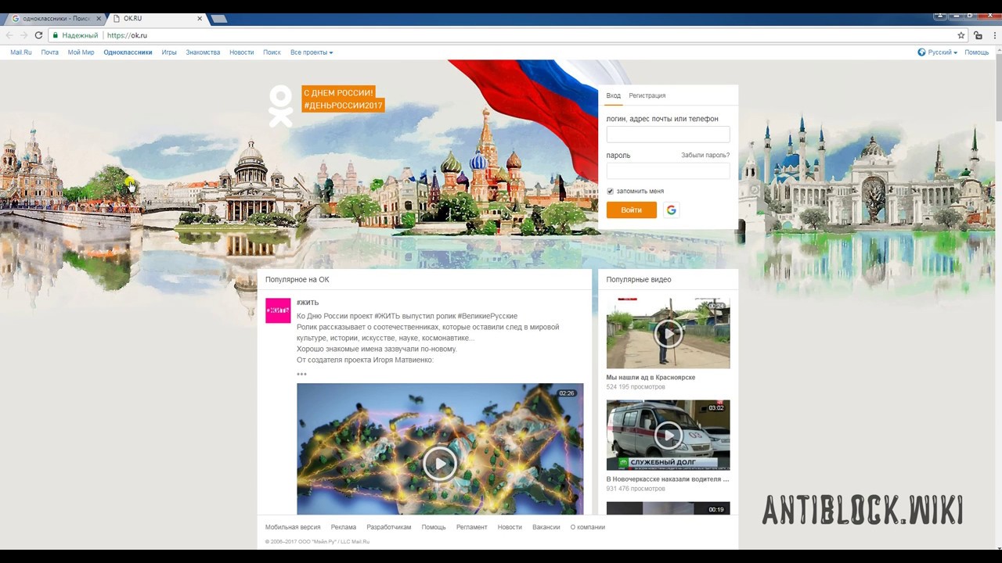Click the Популярное на ОК heading
Screen dimensions: 1002x563
297,279
